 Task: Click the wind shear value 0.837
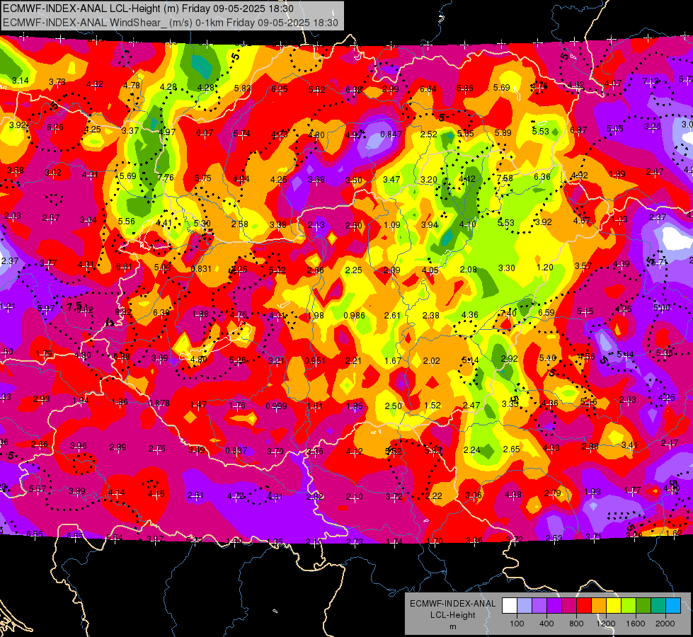[x=236, y=451]
